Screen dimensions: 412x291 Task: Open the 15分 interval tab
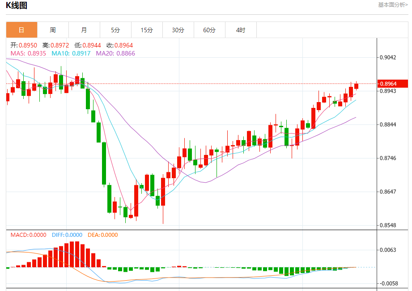pos(147,30)
